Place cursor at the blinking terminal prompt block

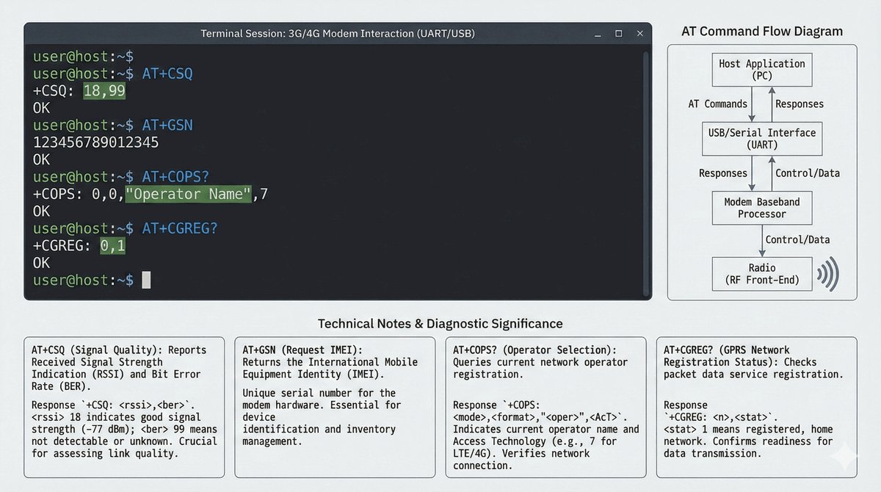pyautogui.click(x=146, y=280)
